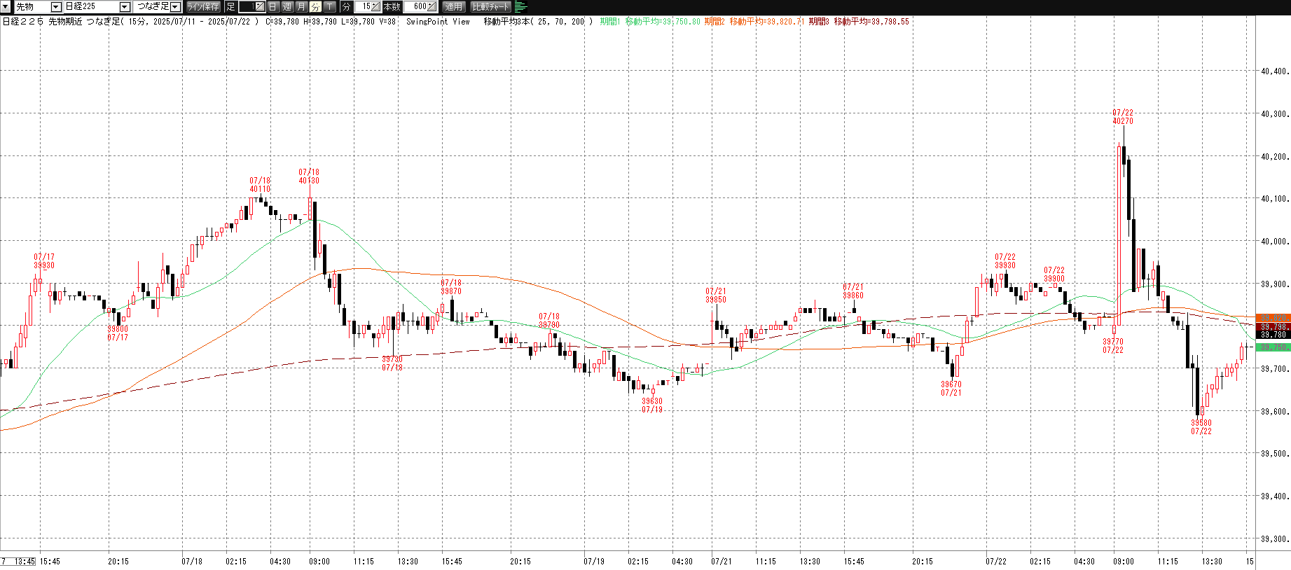Open the つなぎ足 contract dropdown
Image resolution: width=1291 pixels, height=570 pixels.
pyautogui.click(x=175, y=7)
